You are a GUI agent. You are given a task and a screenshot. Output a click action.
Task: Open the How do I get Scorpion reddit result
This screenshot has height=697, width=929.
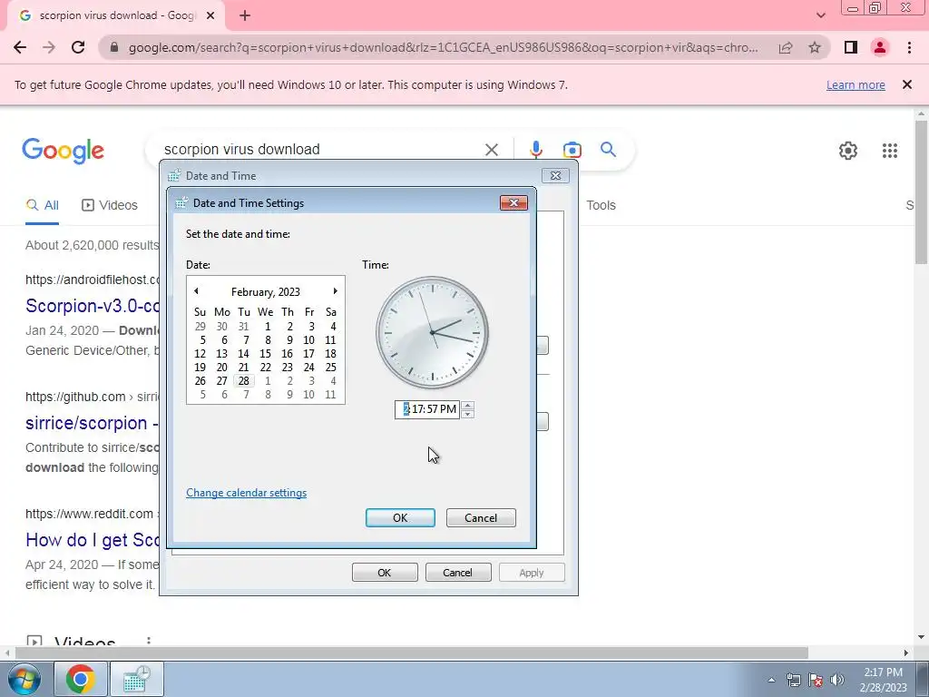pyautogui.click(x=93, y=540)
